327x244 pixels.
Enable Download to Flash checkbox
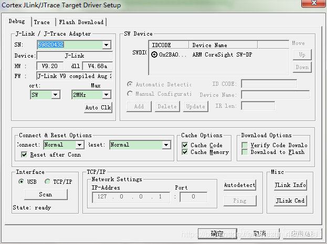point(245,152)
